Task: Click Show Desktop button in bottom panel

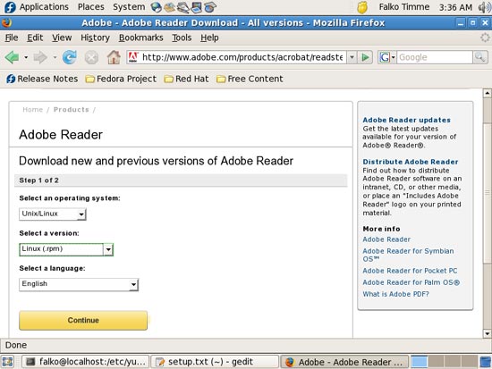Action: [x=7, y=362]
